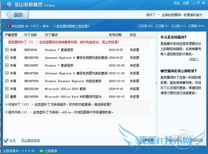Click description Windows Internet Explorer 功能性更新
The width and height of the screenshot is (208, 154).
point(73,81)
